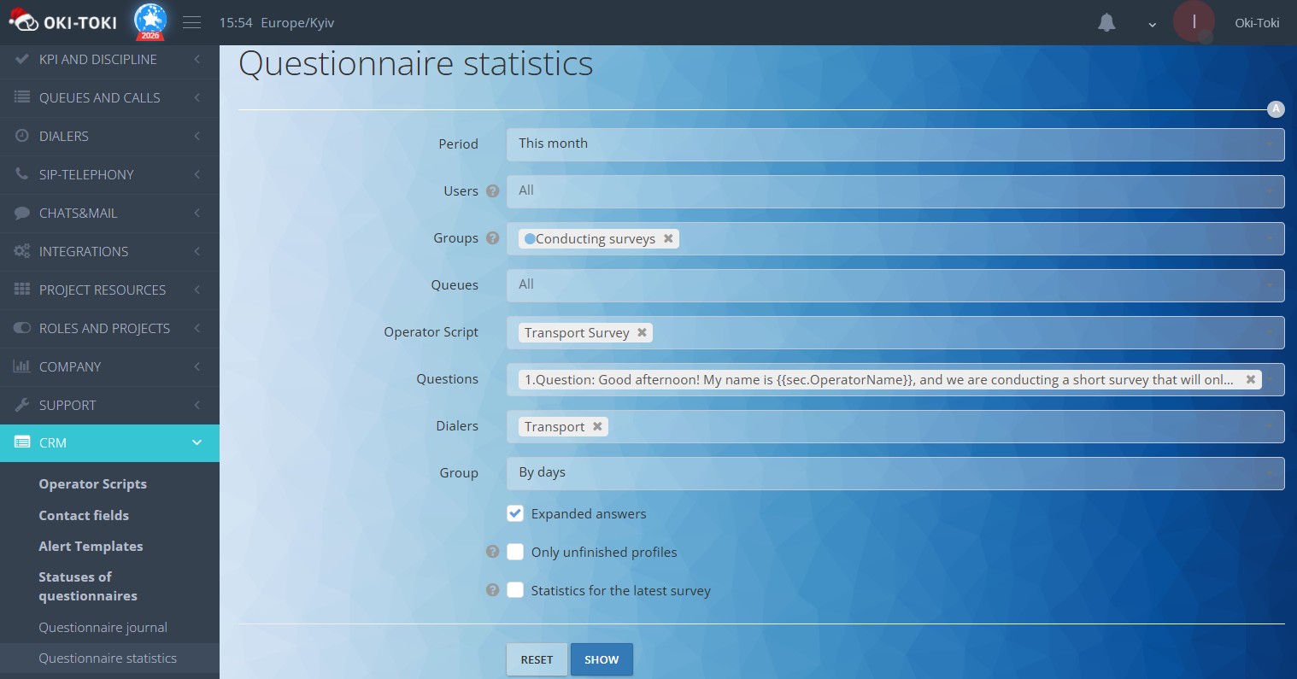Open the Questionnaire journal menu entry
The width and height of the screenshot is (1297, 679).
coord(103,627)
